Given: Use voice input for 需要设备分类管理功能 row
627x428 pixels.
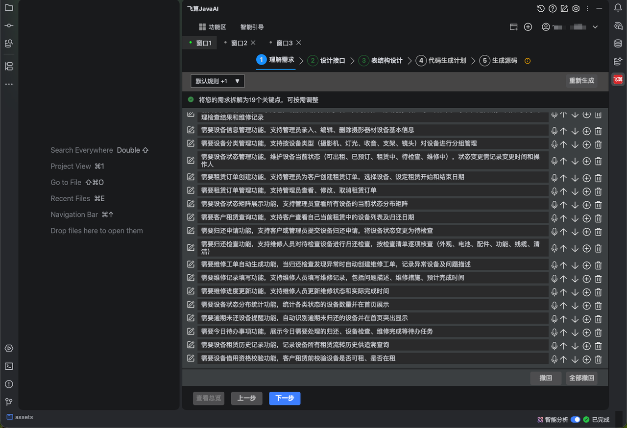Looking at the screenshot, I should [x=554, y=144].
